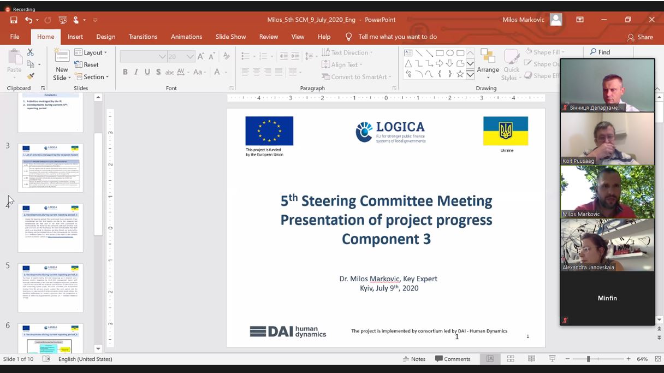Screen dimensions: 664x373
Task: Select the oval shape in shapes gallery
Action: pos(450,53)
